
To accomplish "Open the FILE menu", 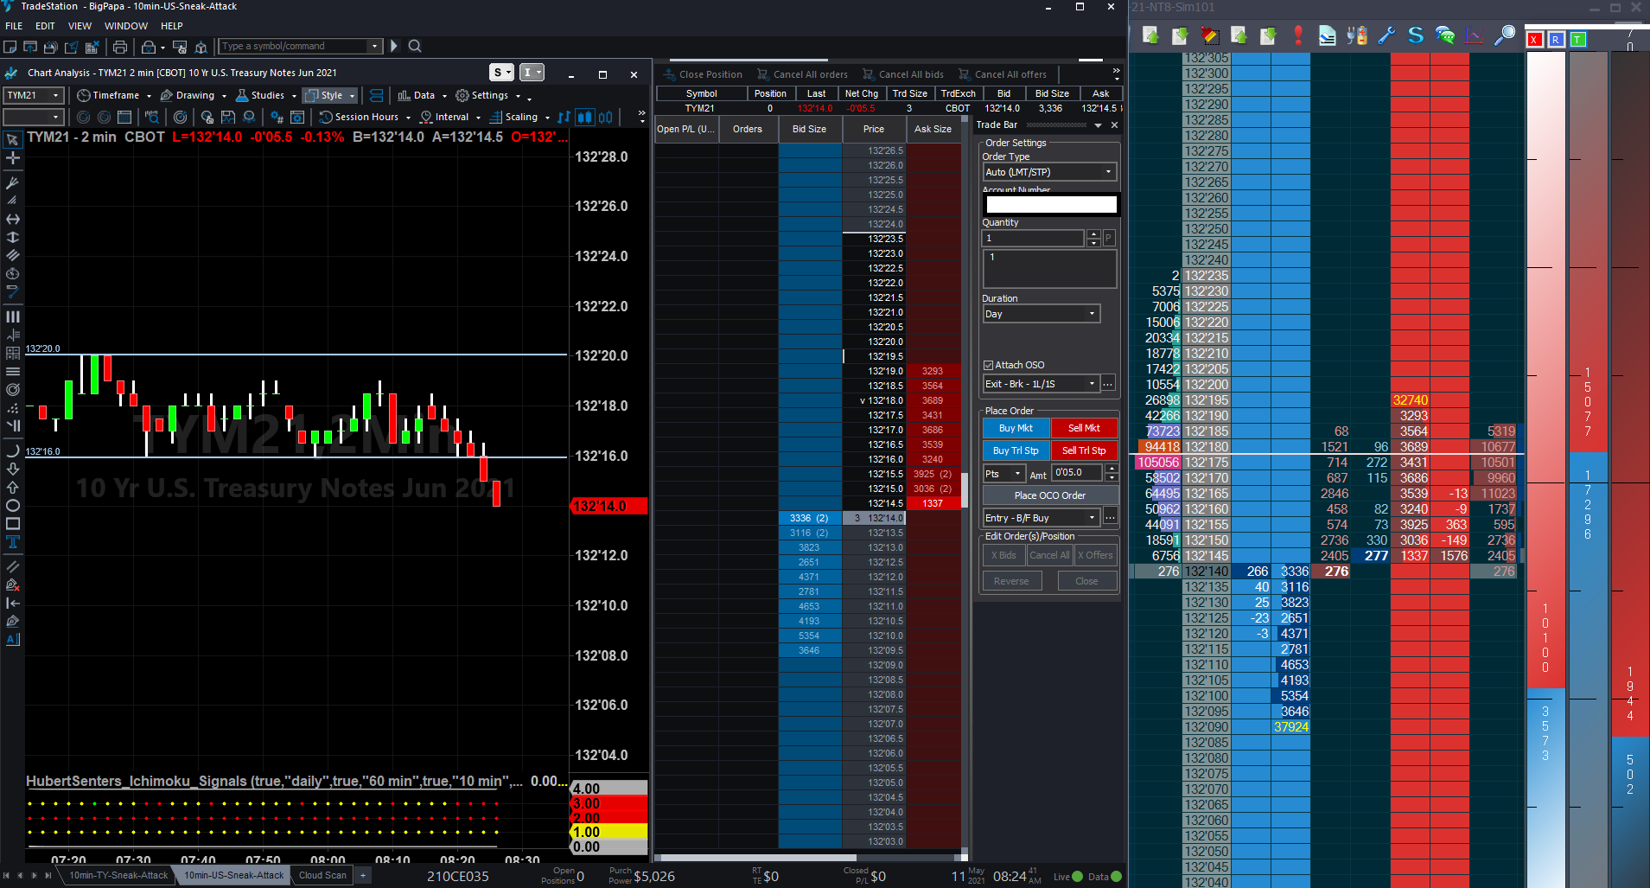I will pyautogui.click(x=14, y=26).
